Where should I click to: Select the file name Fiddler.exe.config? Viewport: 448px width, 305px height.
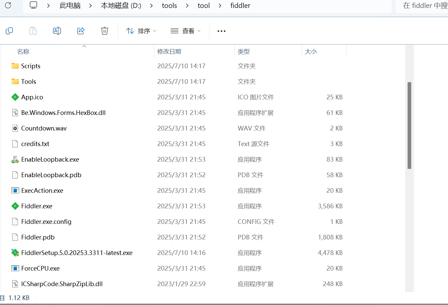click(46, 222)
